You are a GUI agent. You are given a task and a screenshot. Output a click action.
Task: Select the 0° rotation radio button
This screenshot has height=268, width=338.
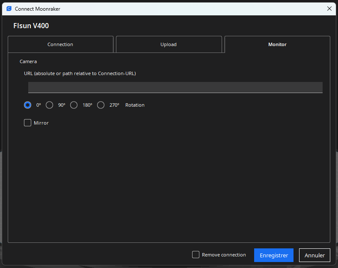(27, 105)
